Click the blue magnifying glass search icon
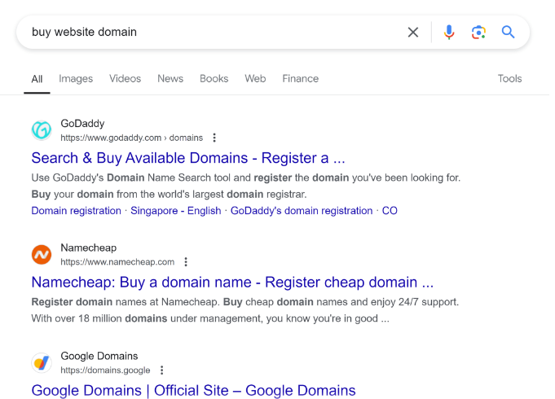The width and height of the screenshot is (555, 399). click(x=508, y=33)
